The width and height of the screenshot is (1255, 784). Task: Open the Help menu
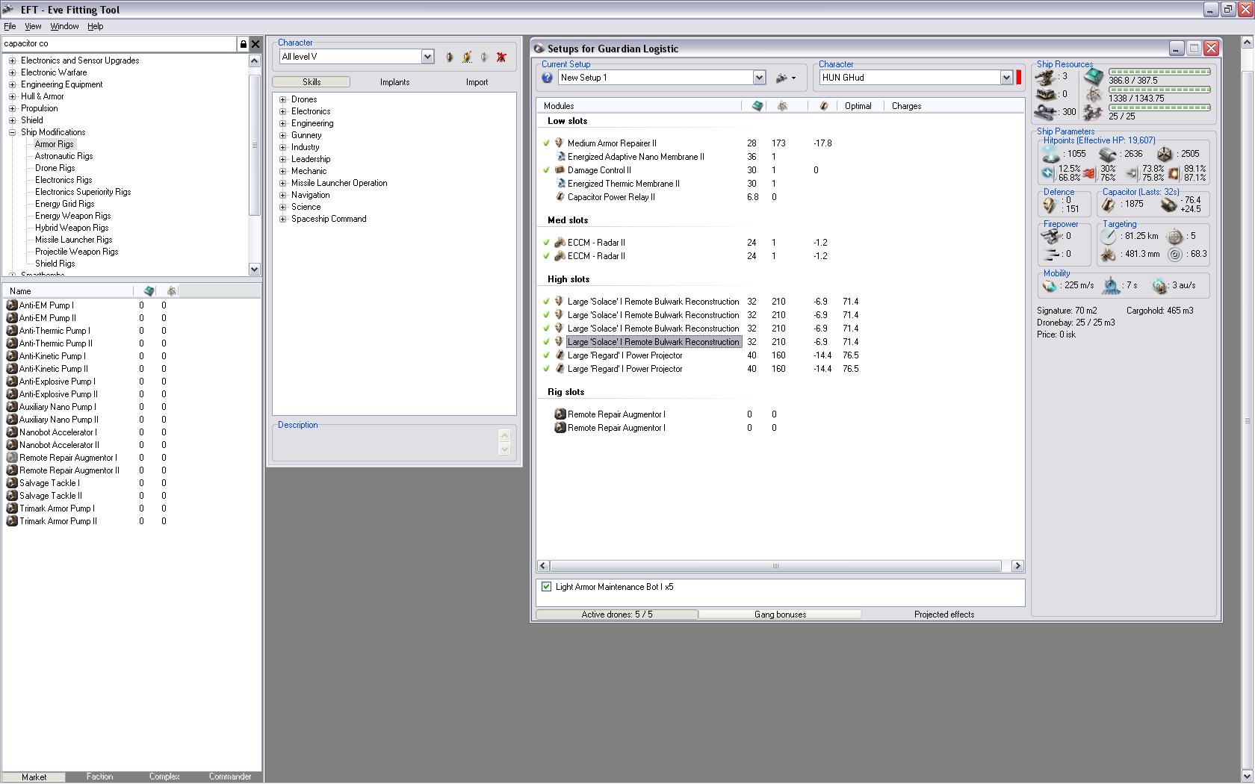96,26
